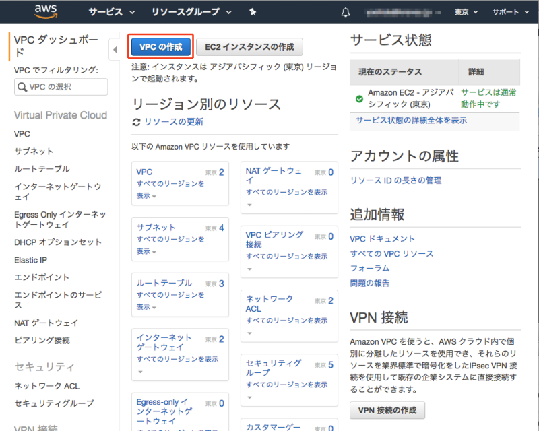Click the VPC の作成 button
The image size is (539, 431).
[x=161, y=46]
